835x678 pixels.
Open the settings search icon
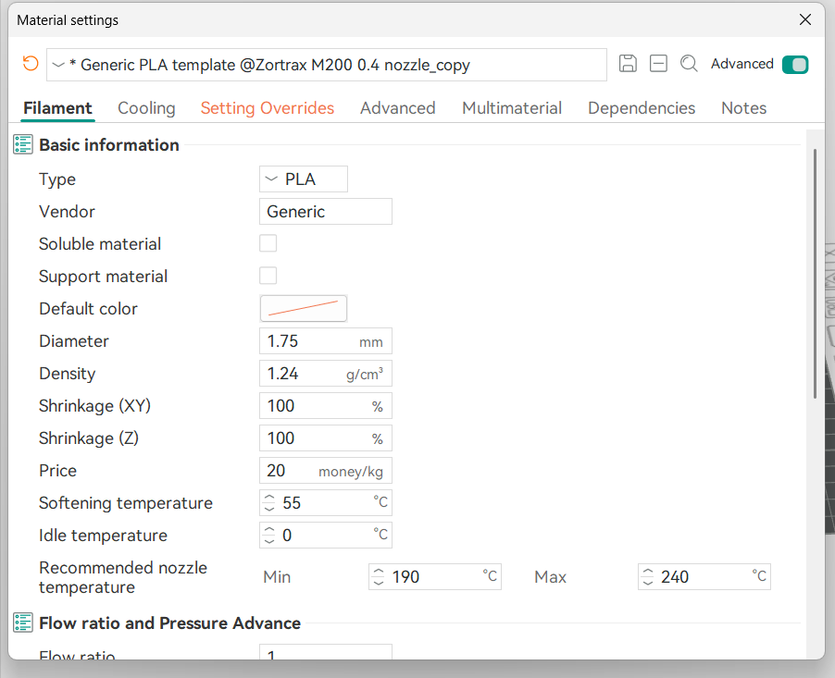click(x=689, y=64)
